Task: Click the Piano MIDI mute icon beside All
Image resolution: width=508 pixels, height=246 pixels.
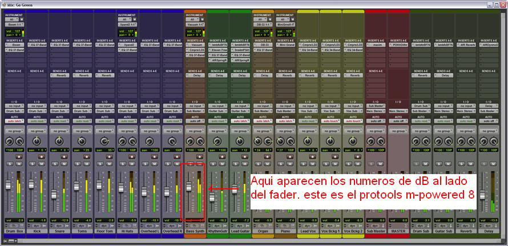Action: click(292, 19)
